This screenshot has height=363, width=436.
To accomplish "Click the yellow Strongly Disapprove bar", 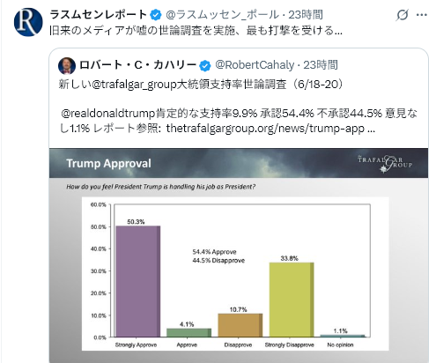I will [x=292, y=300].
